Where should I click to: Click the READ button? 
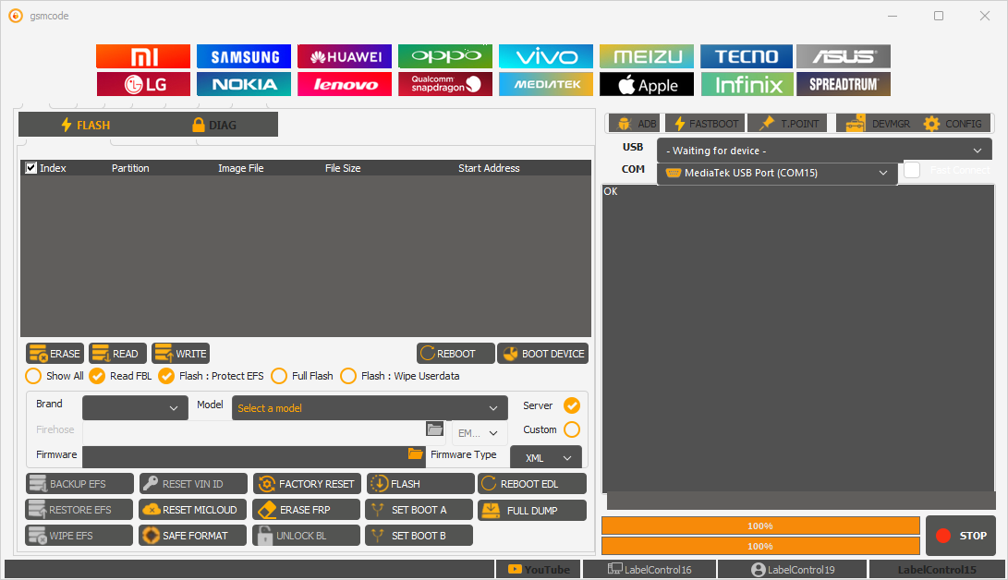coord(117,354)
